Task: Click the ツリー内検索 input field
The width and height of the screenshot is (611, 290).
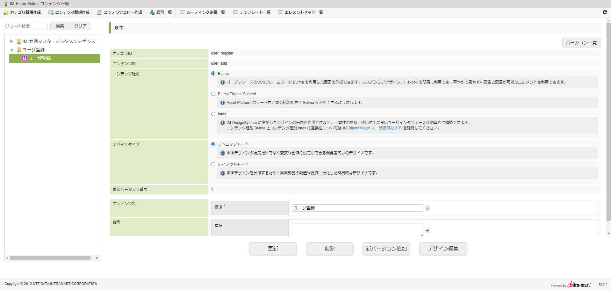Action: click(x=25, y=26)
